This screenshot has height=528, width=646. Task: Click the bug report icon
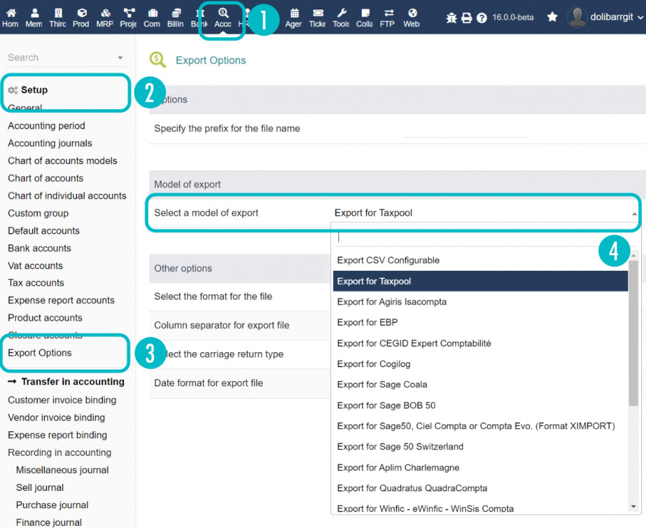click(451, 18)
